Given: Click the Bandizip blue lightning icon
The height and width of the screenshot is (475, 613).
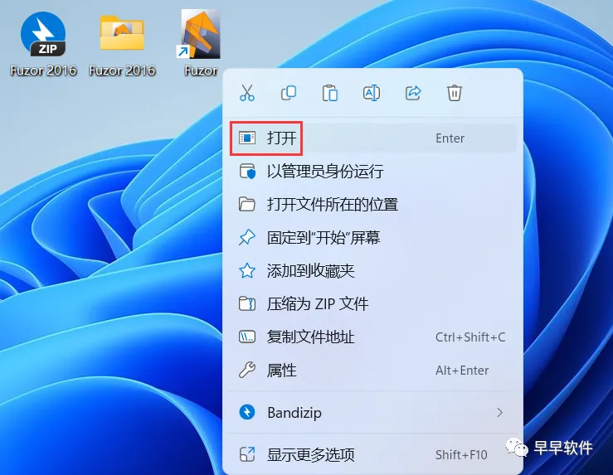Looking at the screenshot, I should coord(247,412).
